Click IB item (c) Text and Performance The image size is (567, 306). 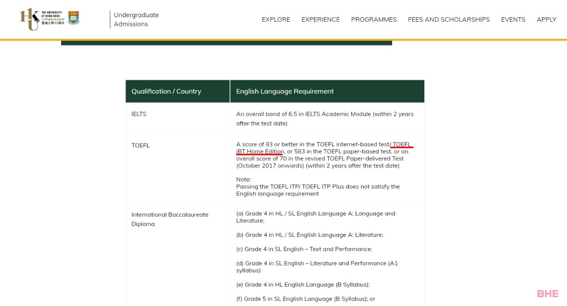click(x=304, y=249)
